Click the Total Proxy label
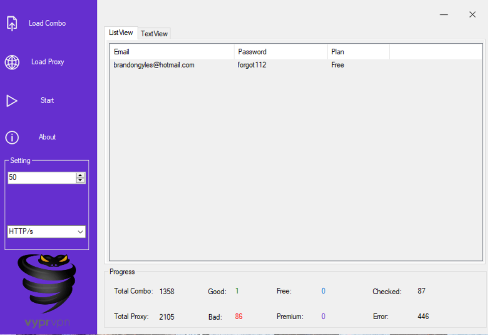 point(131,317)
